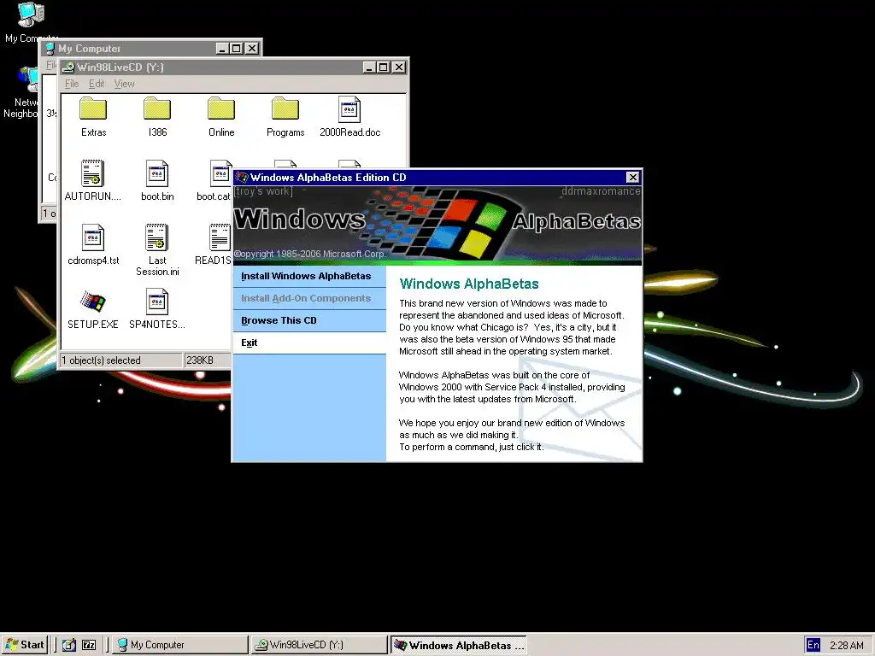Click the Win98LiveCD (Y:) title bar
This screenshot has height=656, width=875.
[x=234, y=67]
